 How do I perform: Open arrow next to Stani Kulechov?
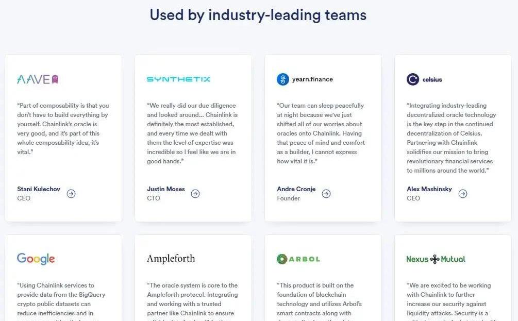[x=71, y=194]
